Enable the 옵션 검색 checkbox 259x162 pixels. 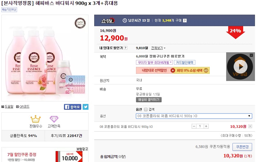pyautogui.click(x=146, y=109)
